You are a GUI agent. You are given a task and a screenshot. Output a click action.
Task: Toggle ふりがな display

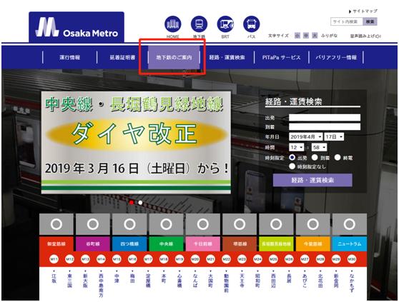tap(329, 36)
